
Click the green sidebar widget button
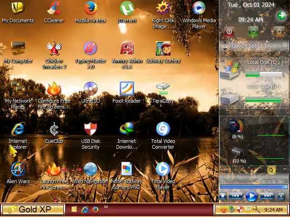(x=253, y=31)
